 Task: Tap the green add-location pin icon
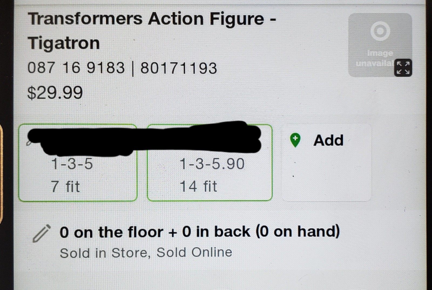(295, 140)
